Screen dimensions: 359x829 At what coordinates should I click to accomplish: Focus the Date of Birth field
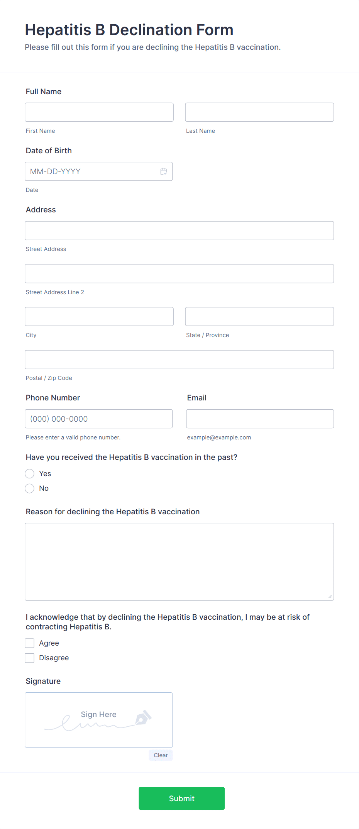[x=93, y=171]
